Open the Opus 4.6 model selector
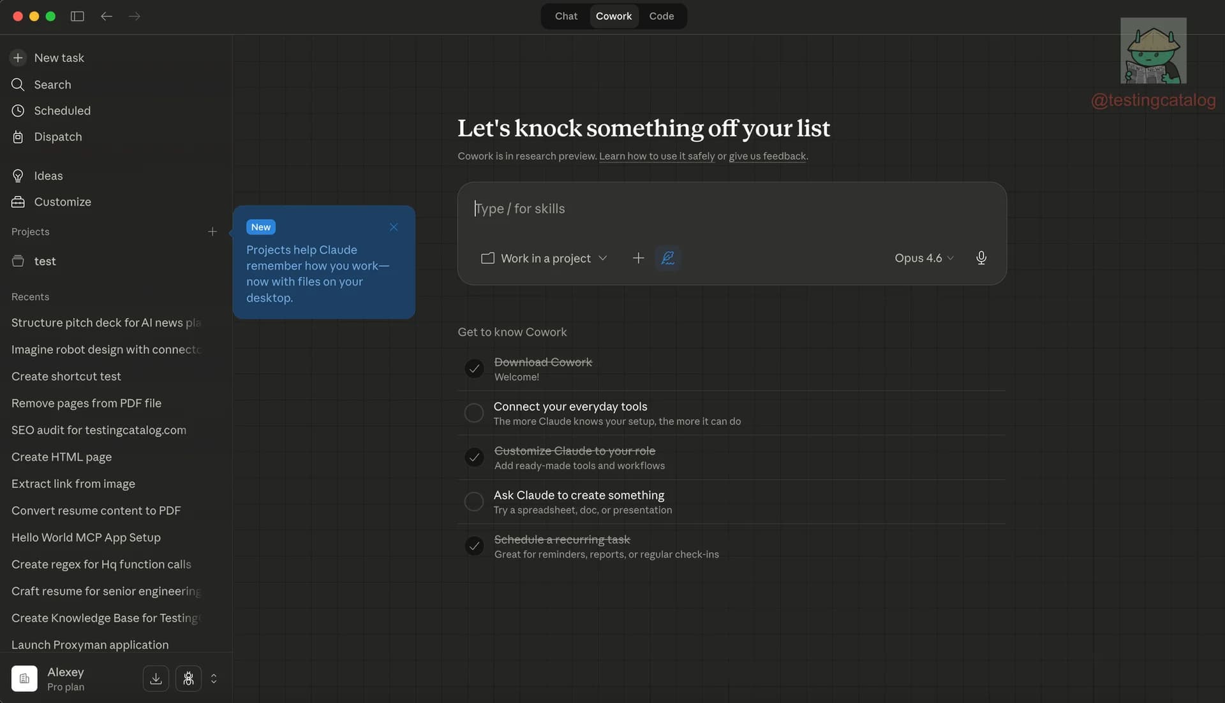Viewport: 1225px width, 703px height. pyautogui.click(x=923, y=258)
